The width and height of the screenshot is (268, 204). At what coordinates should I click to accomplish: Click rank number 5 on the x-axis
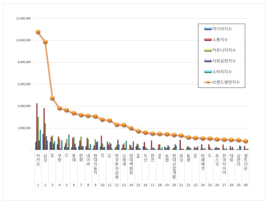67,185
